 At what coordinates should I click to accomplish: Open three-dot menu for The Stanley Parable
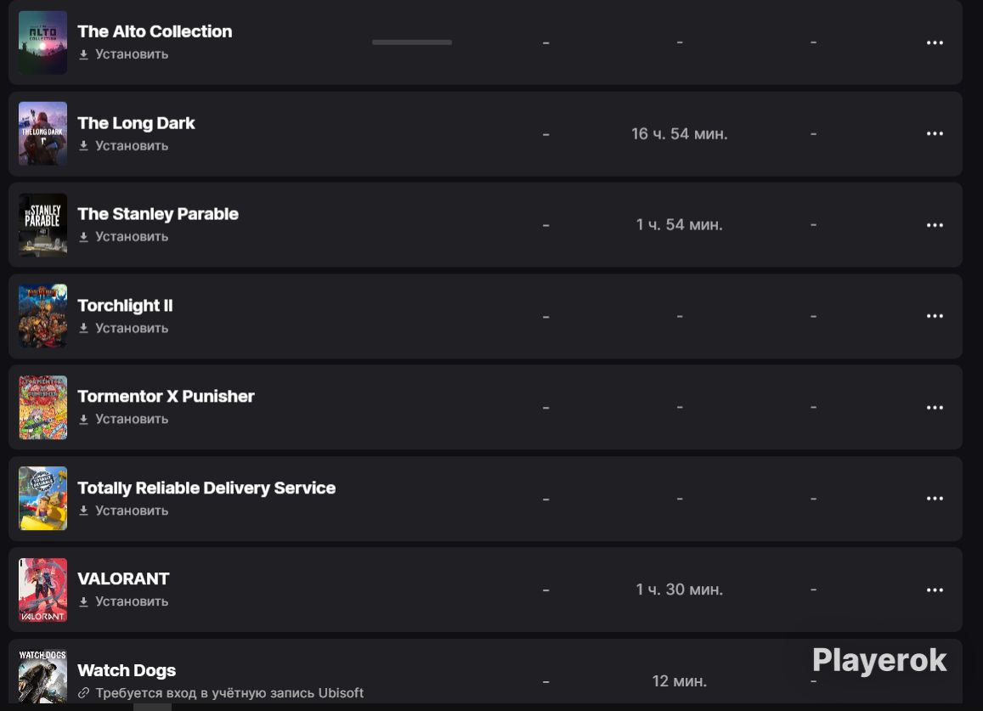pos(935,225)
